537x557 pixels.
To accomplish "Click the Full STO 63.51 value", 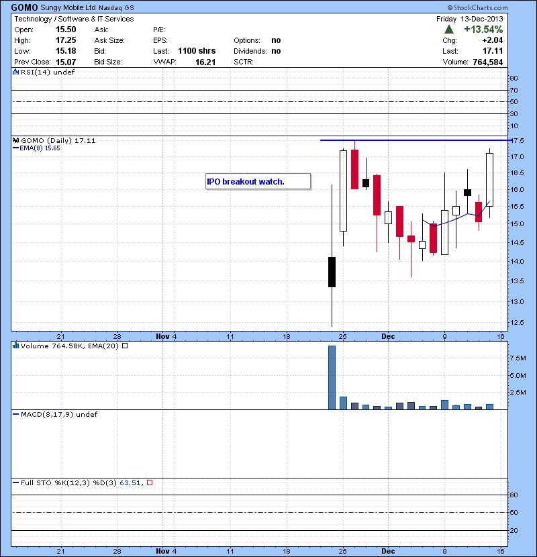I will tap(131, 483).
